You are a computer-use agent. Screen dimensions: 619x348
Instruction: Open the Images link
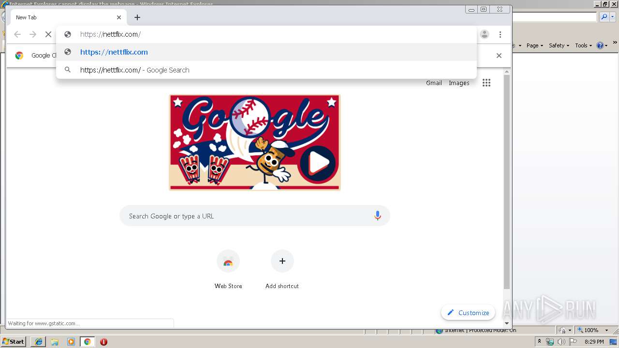(x=459, y=83)
